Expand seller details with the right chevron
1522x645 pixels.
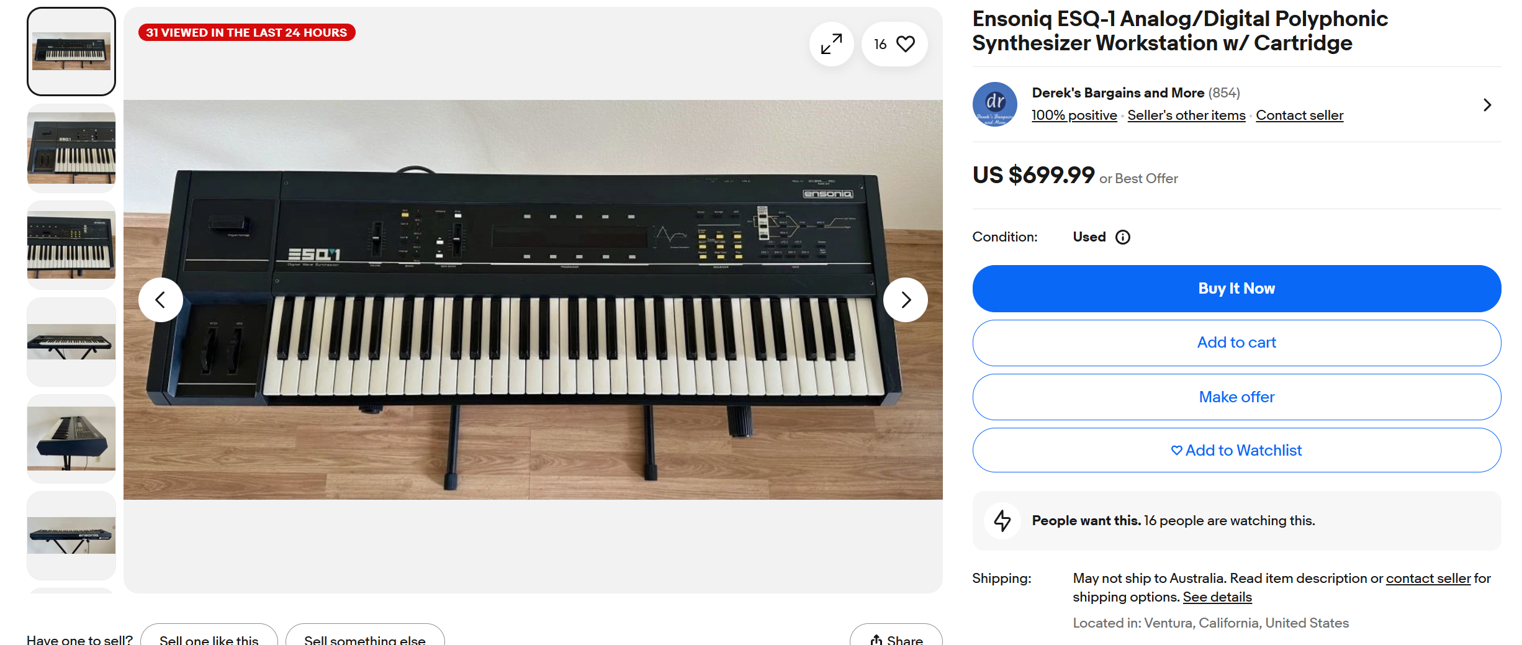click(x=1487, y=105)
